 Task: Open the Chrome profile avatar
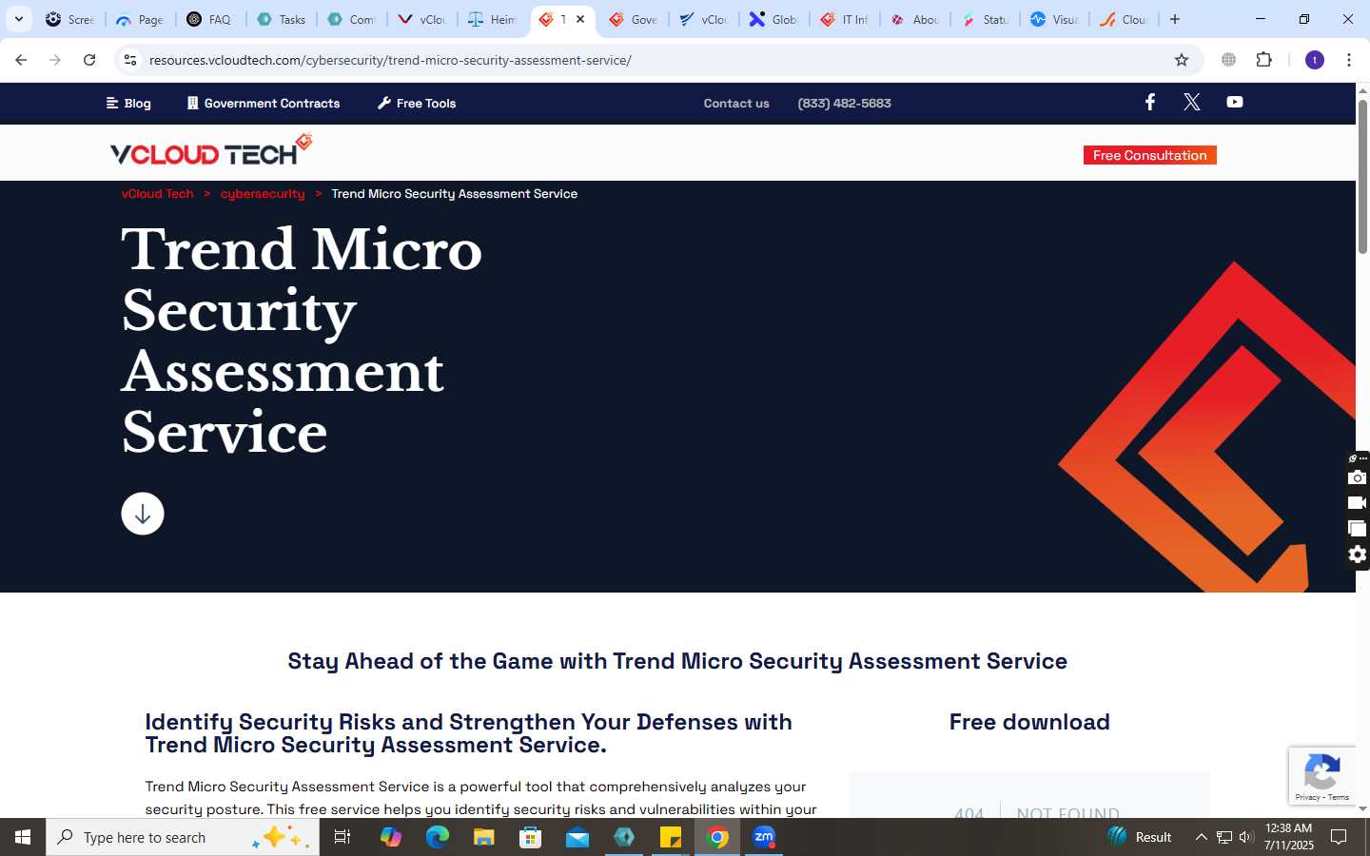1315,60
